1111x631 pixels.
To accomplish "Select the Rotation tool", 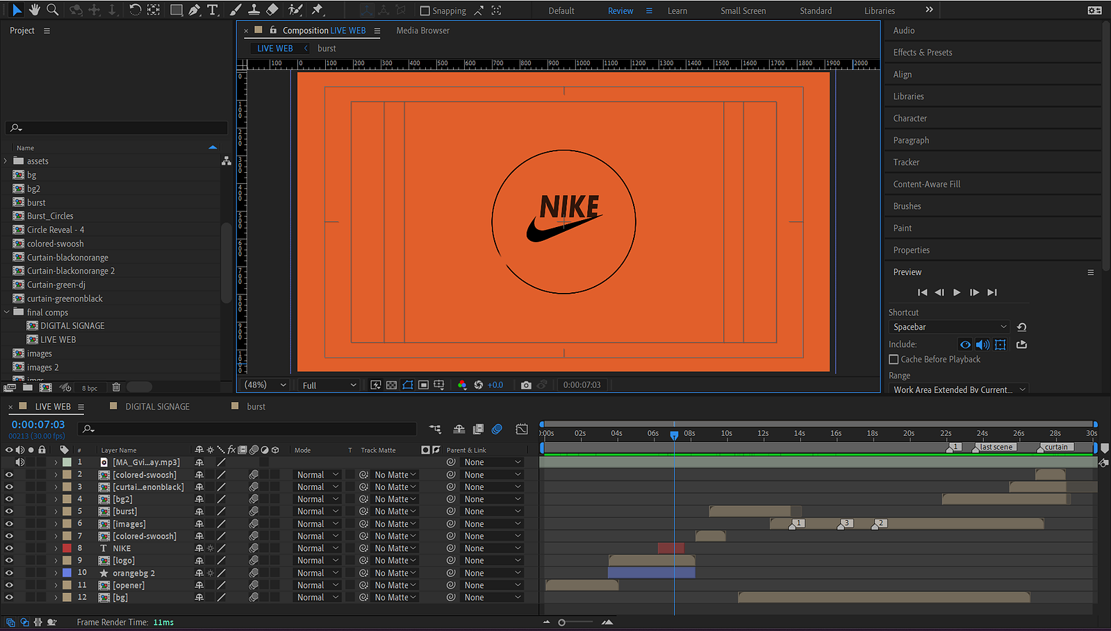I will (x=135, y=10).
